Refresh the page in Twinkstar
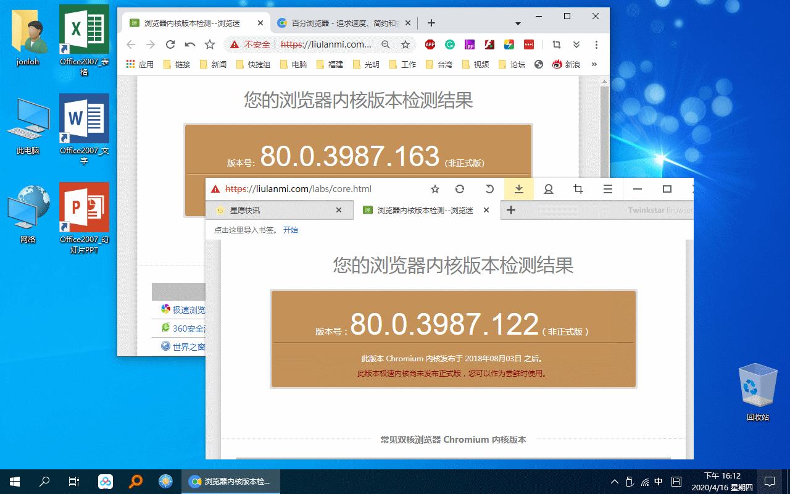The height and width of the screenshot is (494, 790). click(460, 189)
